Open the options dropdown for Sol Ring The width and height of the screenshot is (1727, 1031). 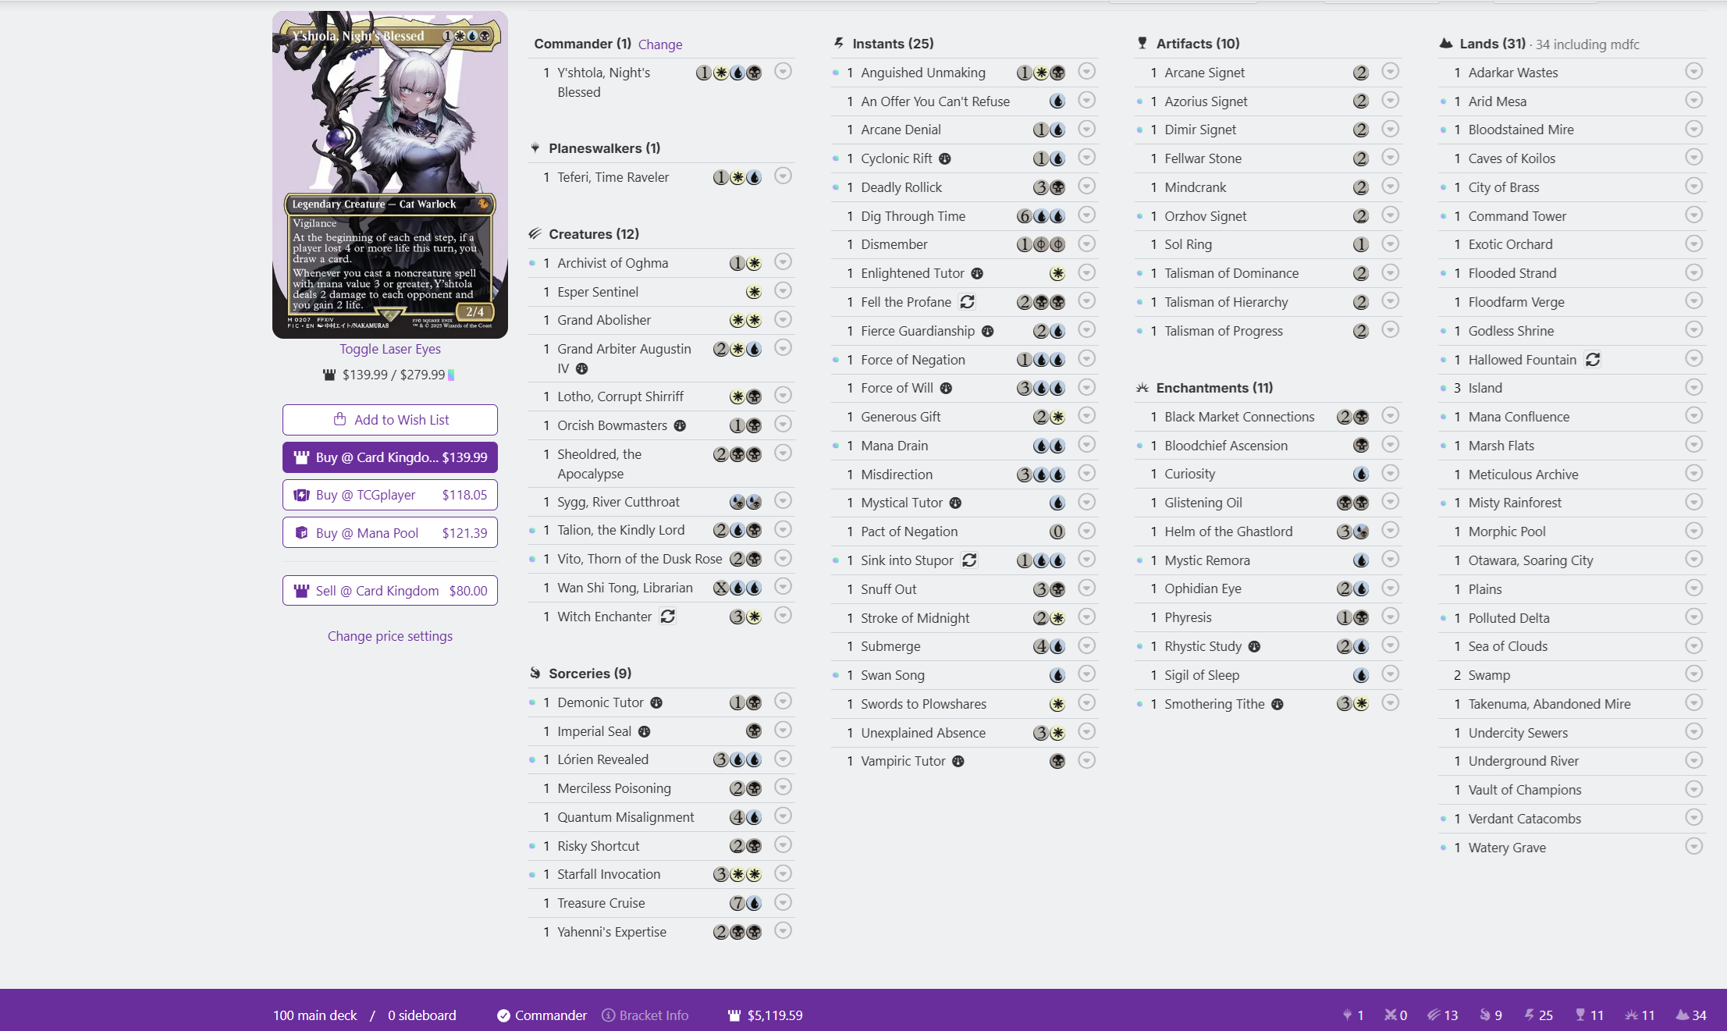point(1390,244)
